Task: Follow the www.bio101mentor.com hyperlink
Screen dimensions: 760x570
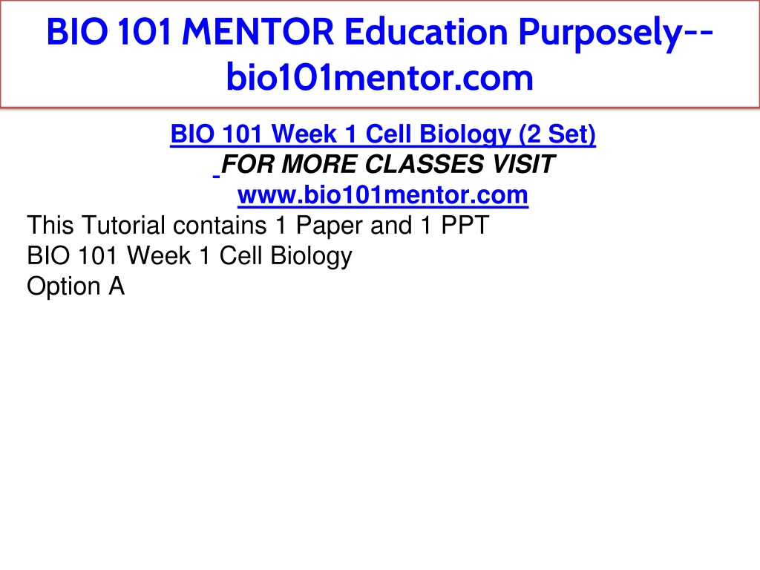Action: (x=383, y=195)
